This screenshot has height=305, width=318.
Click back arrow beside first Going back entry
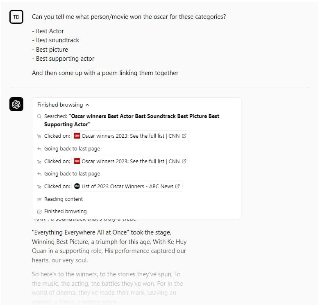click(x=39, y=149)
